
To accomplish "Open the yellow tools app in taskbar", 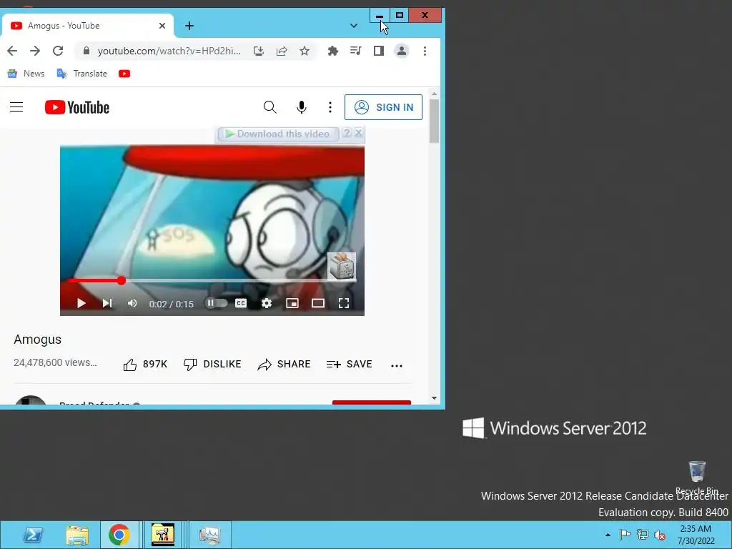I will click(x=162, y=535).
